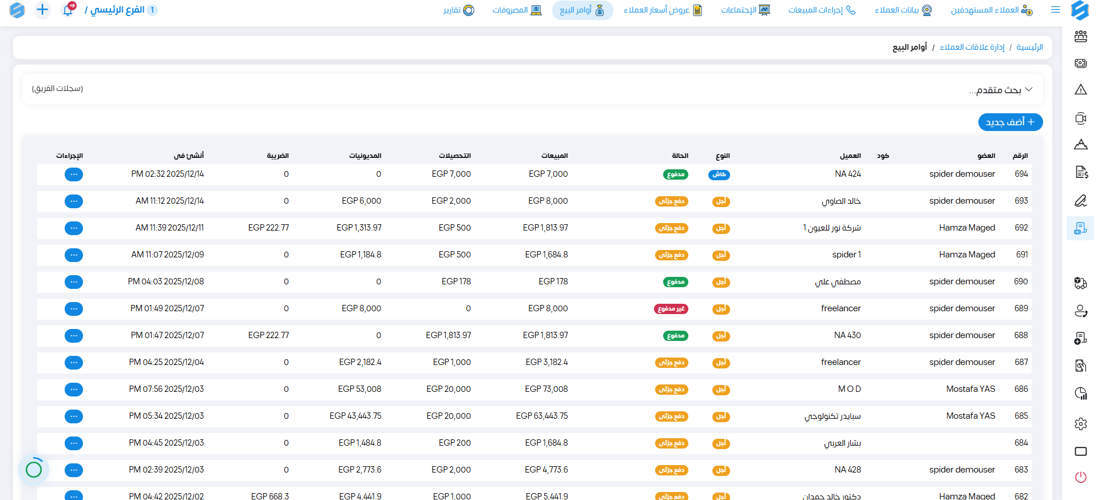Open the notifications bell icon

click(68, 10)
